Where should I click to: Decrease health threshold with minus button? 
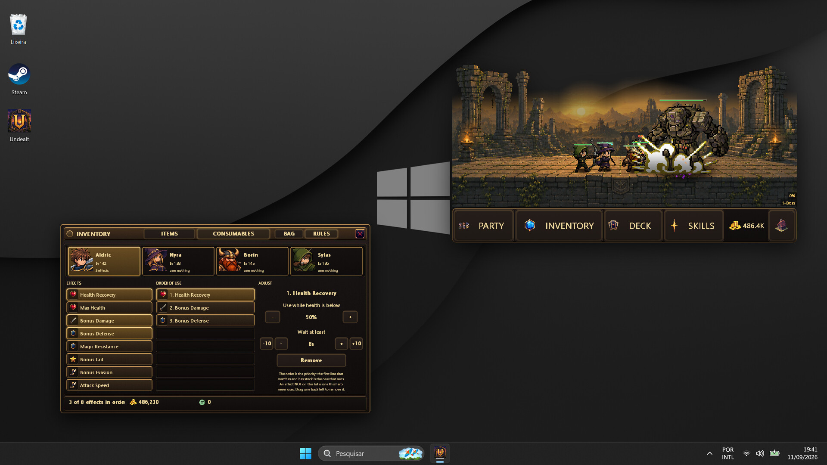(x=273, y=317)
